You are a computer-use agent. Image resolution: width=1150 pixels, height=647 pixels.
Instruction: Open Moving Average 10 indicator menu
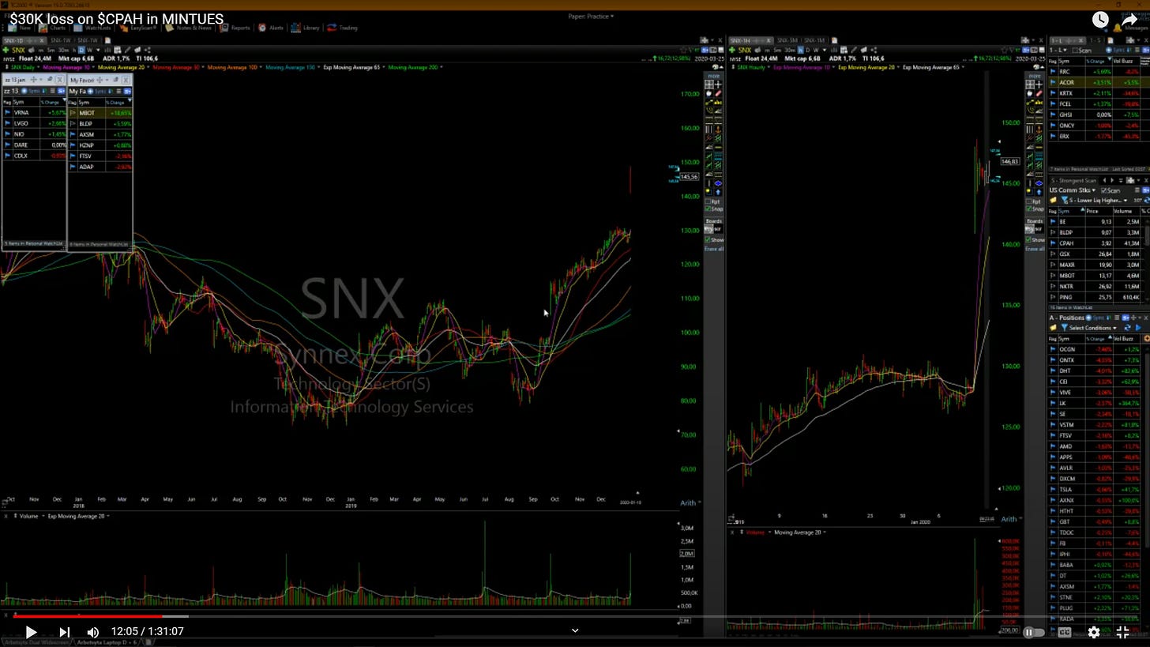coord(69,67)
